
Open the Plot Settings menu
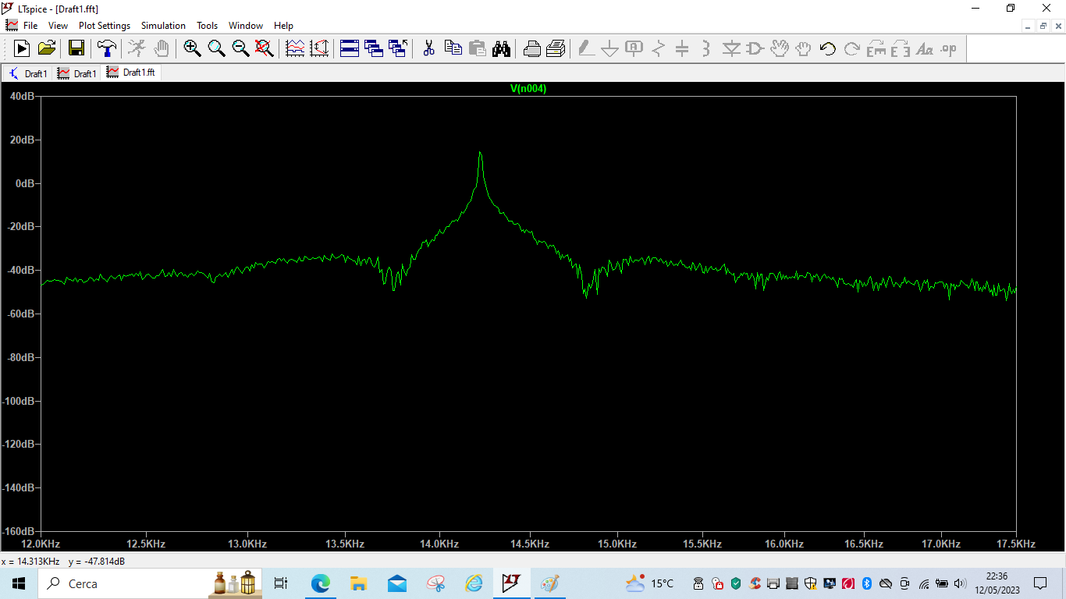tap(105, 26)
